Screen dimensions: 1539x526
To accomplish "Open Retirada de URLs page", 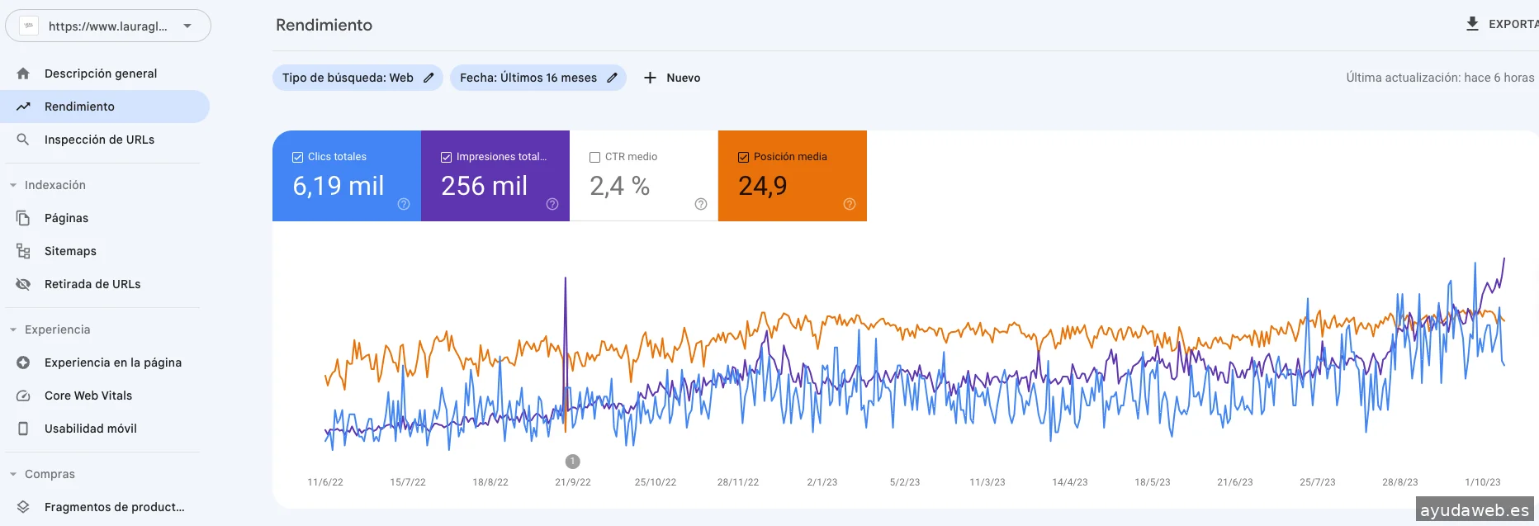I will pos(92,284).
